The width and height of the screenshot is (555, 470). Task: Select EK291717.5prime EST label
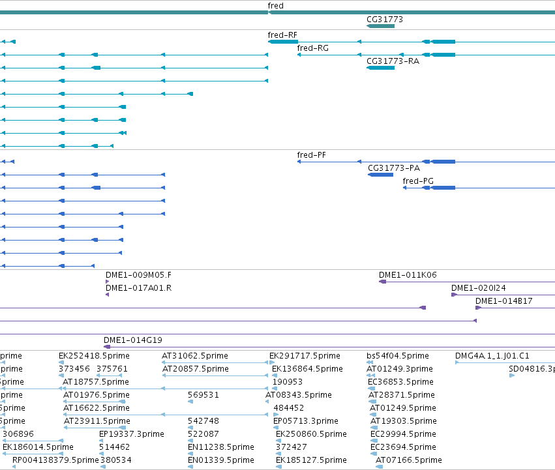305,356
